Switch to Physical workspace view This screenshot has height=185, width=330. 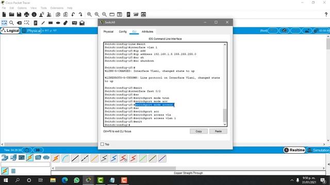pos(31,31)
